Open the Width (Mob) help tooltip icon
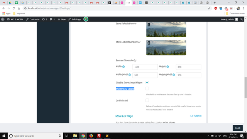This screenshot has height=139, width=247. pyautogui.click(x=130, y=75)
